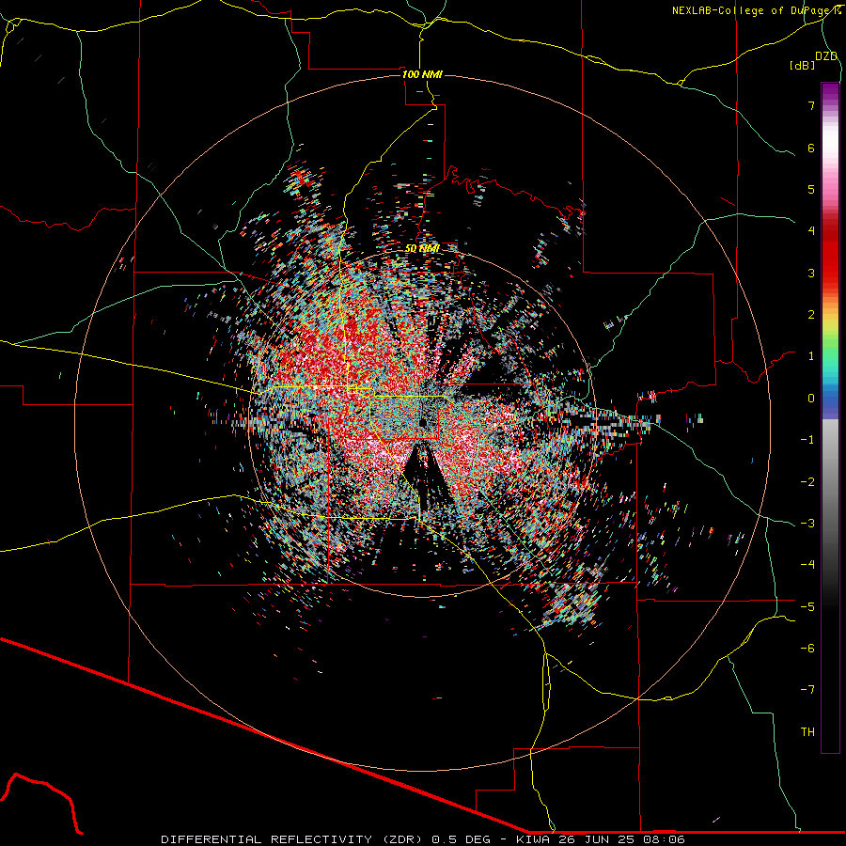Click the '1' value on the color scale
The height and width of the screenshot is (846, 846).
(811, 356)
